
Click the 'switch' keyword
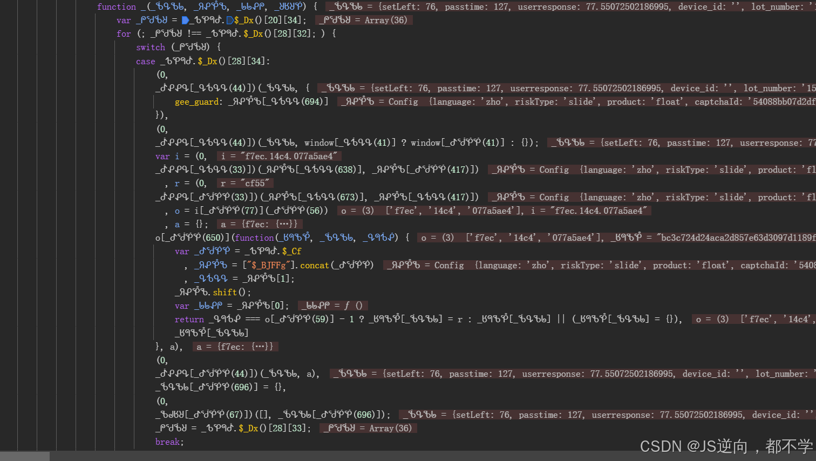pos(151,47)
